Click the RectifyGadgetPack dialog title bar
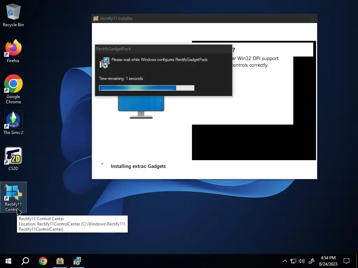Image resolution: width=358 pixels, height=268 pixels. (164, 49)
